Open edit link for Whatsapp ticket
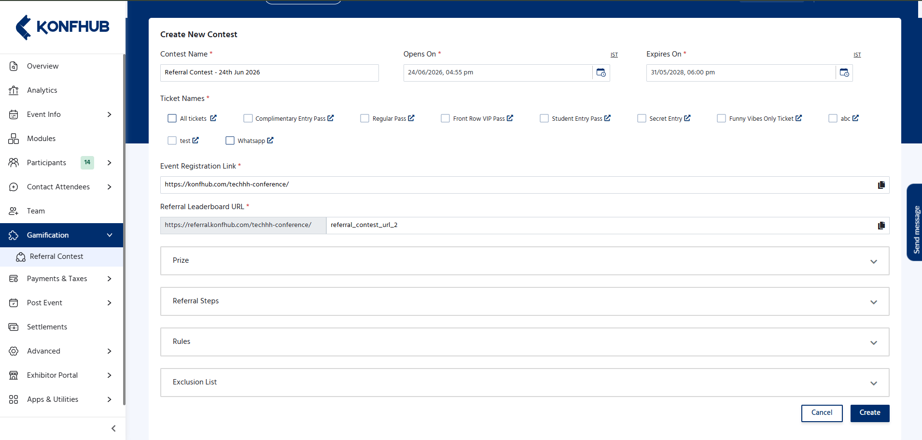 tap(270, 140)
